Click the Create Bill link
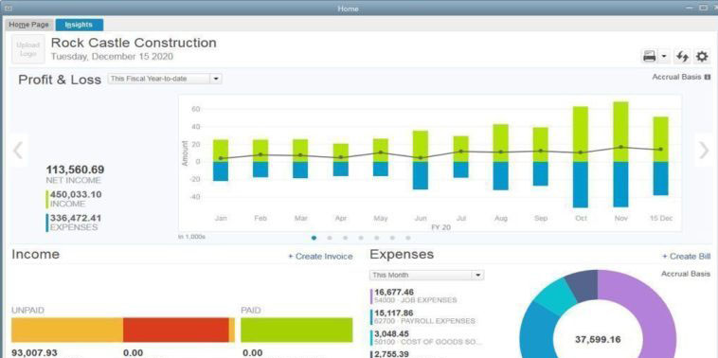Image resolution: width=718 pixels, height=358 pixels. tap(687, 257)
